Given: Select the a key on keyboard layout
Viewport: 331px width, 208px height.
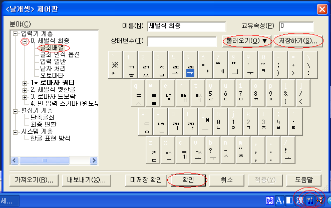Looking at the screenshot, I should pos(145,122).
